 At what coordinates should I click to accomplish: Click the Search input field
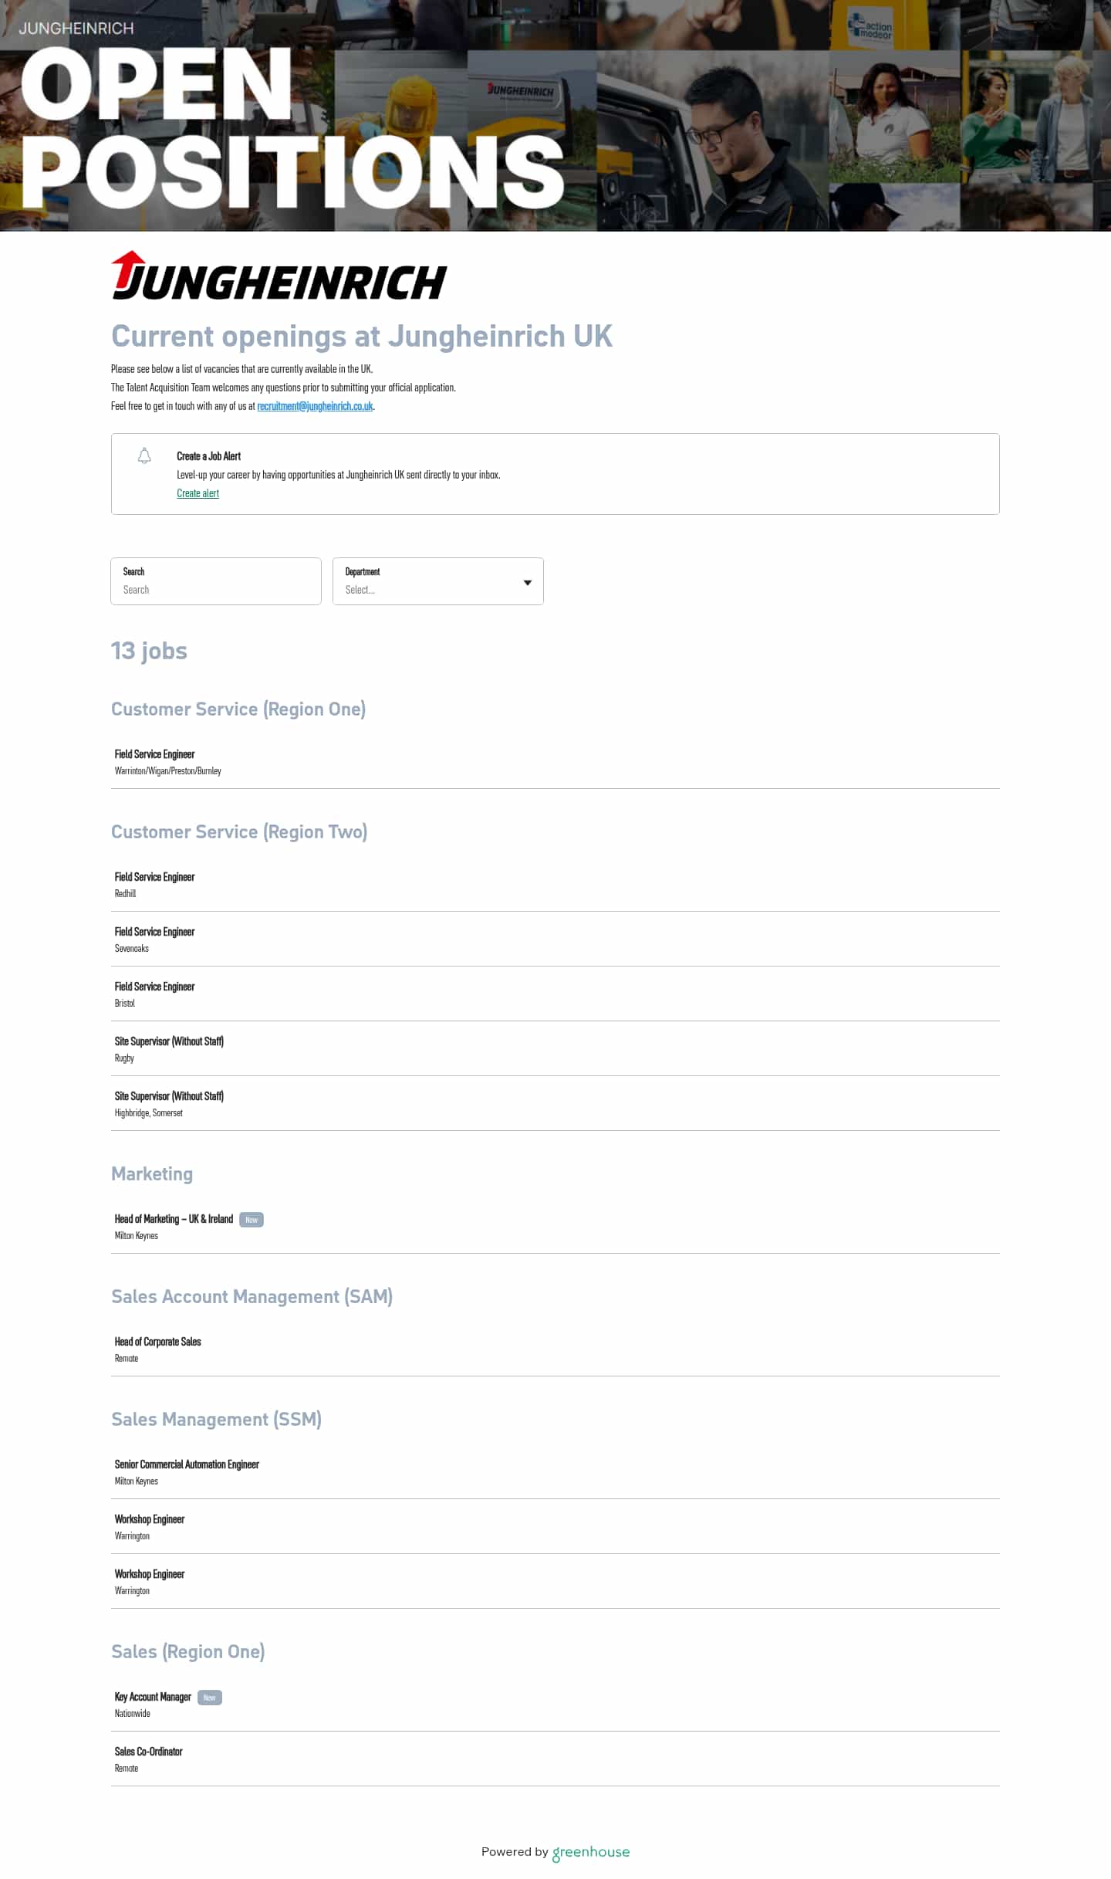pos(216,589)
